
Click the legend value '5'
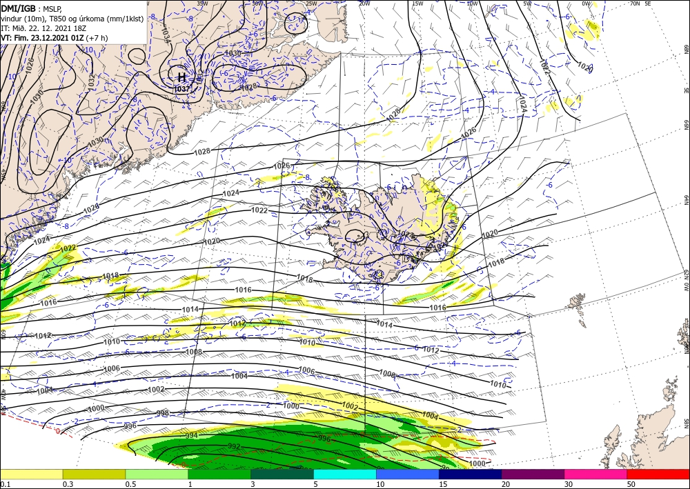click(316, 484)
